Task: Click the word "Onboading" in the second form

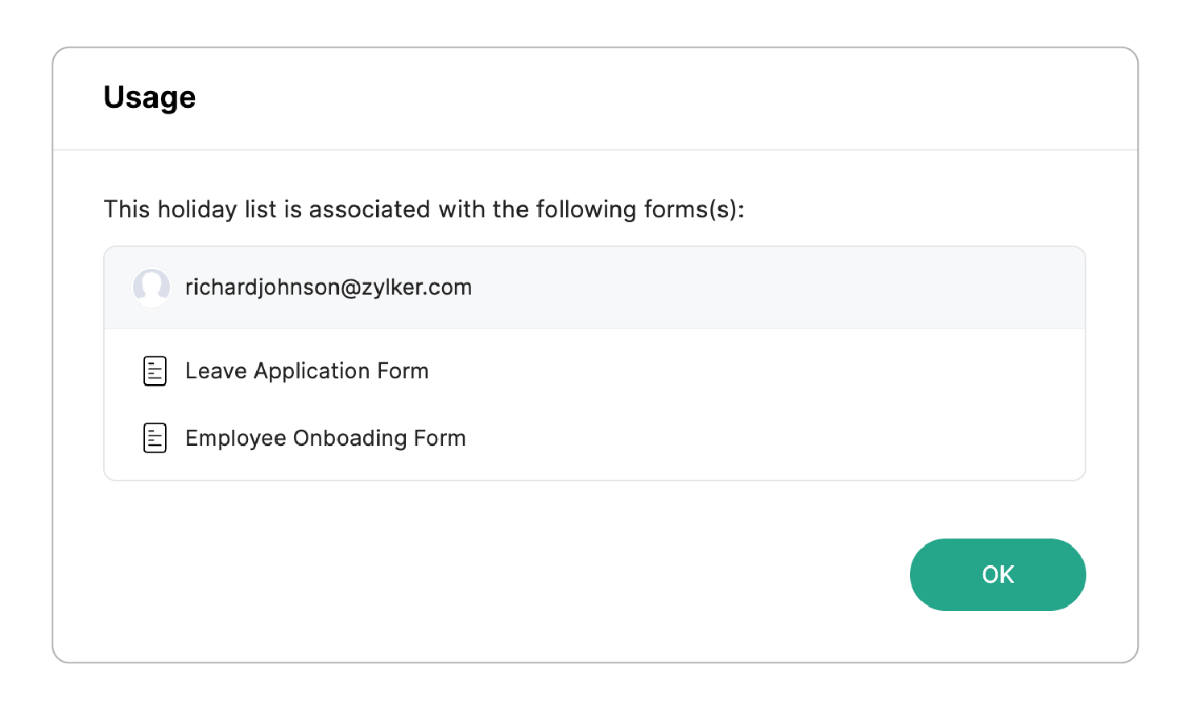Action: [x=349, y=439]
